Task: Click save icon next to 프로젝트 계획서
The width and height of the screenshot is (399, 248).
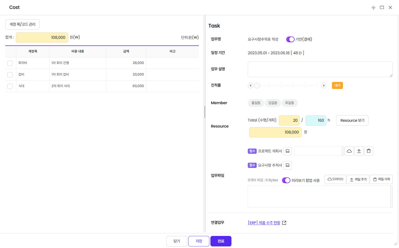Action: pyautogui.click(x=287, y=151)
